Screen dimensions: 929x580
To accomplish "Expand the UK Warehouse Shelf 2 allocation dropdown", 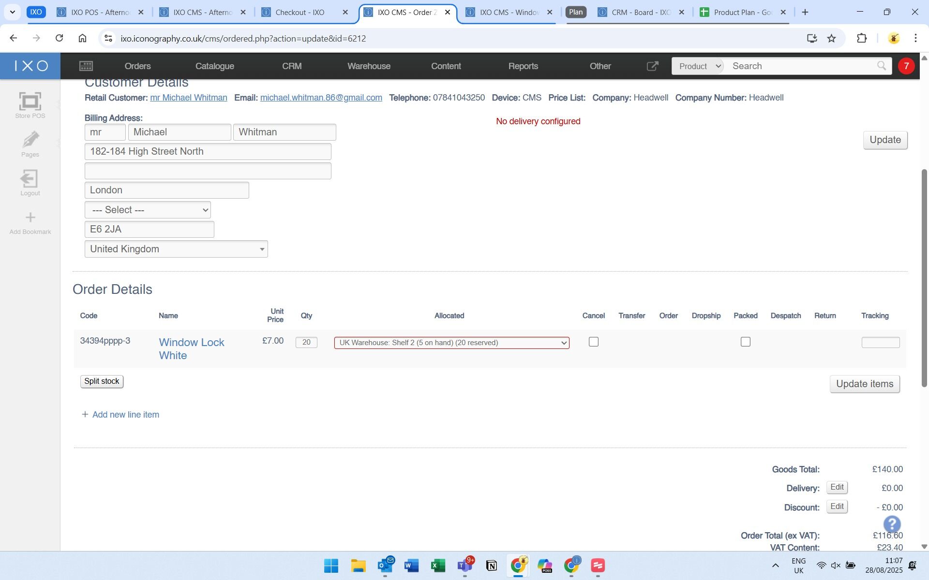I will coord(451,343).
